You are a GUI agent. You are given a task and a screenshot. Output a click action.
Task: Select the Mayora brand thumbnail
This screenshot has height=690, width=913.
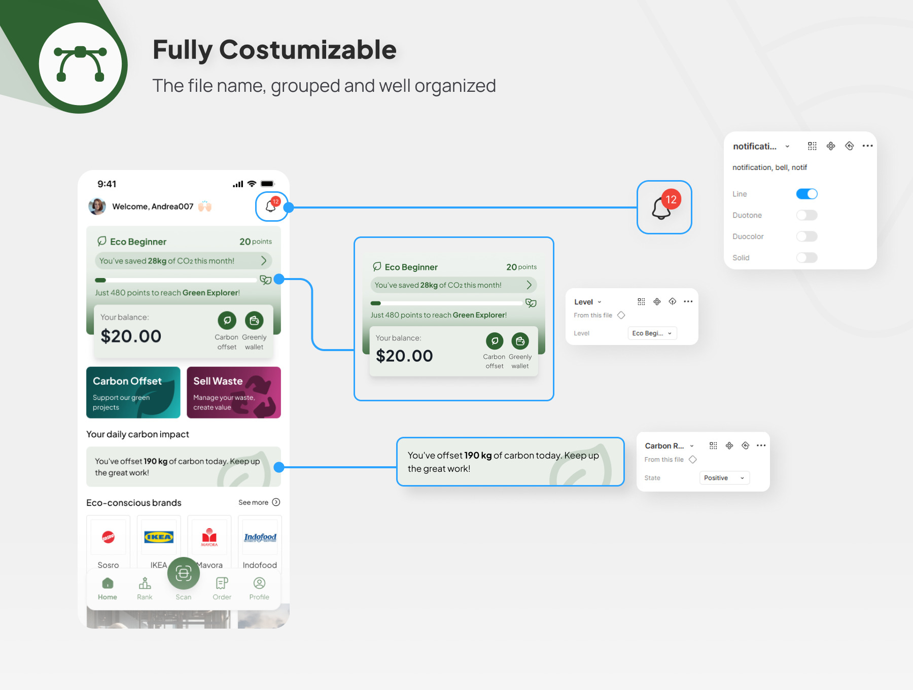coord(209,537)
